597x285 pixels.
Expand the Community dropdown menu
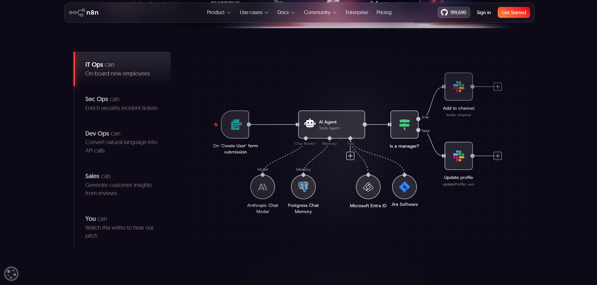(320, 12)
